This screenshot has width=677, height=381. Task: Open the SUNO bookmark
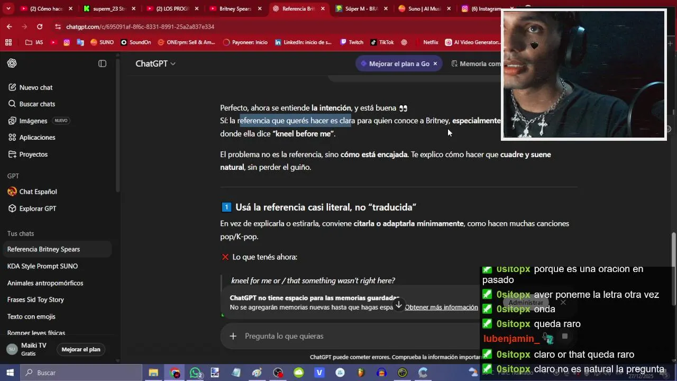102,42
